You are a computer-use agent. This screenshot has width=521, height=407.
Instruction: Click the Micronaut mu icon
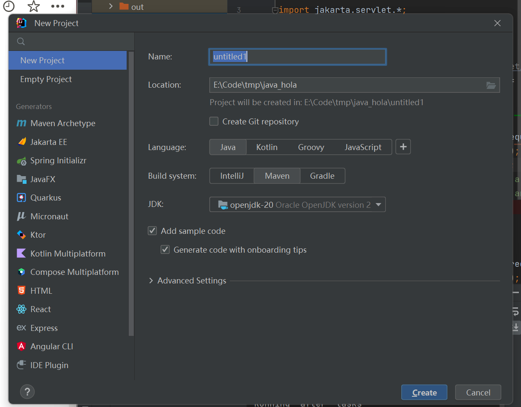tap(21, 216)
